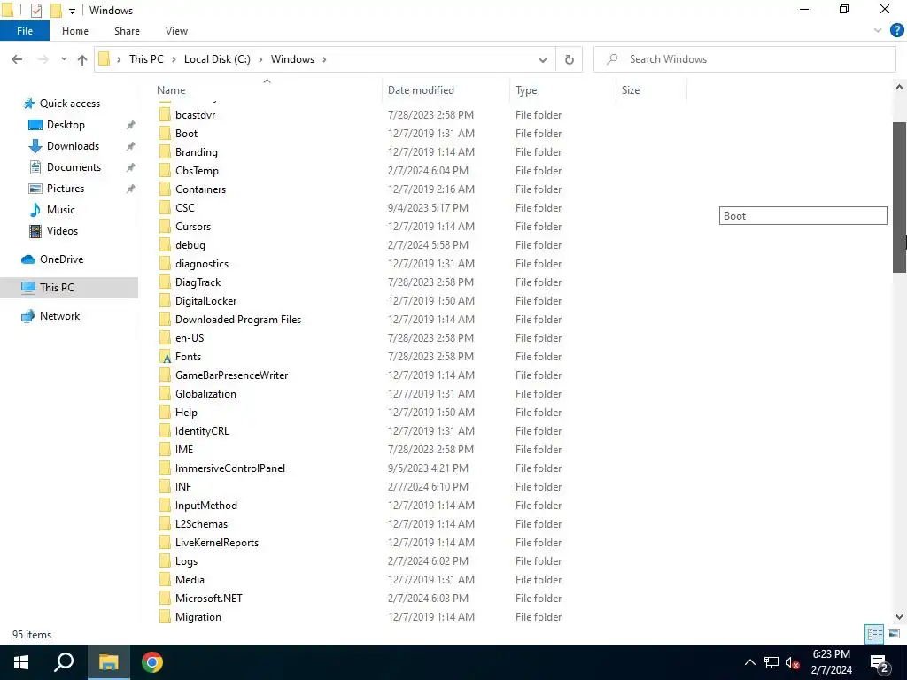
Task: Select the GameBarPresenceWriter folder name
Action: [231, 375]
